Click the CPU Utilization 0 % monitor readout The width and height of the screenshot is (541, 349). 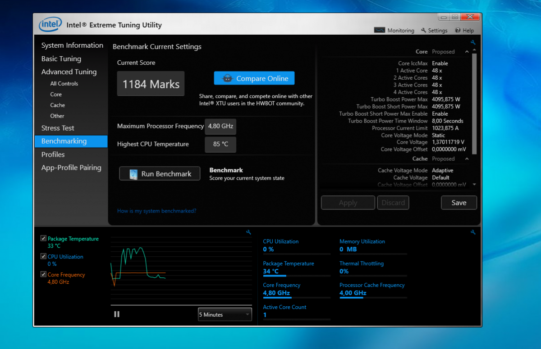(x=297, y=246)
